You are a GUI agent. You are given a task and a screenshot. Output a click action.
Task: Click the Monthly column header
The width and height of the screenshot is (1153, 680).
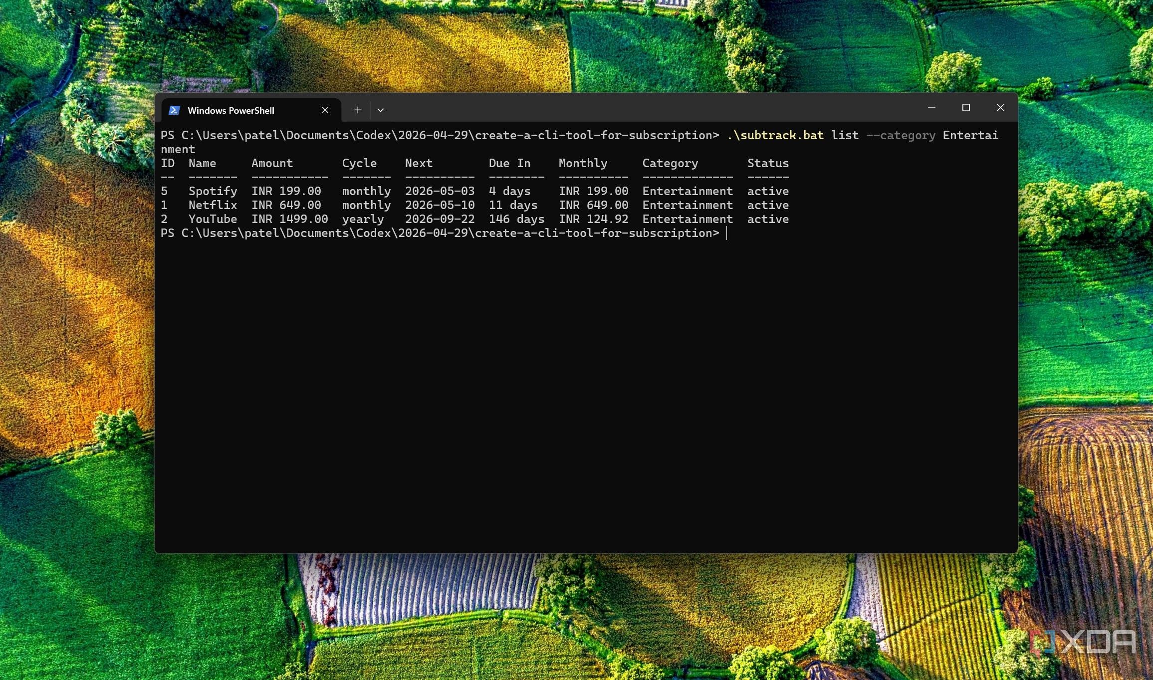[x=583, y=163]
